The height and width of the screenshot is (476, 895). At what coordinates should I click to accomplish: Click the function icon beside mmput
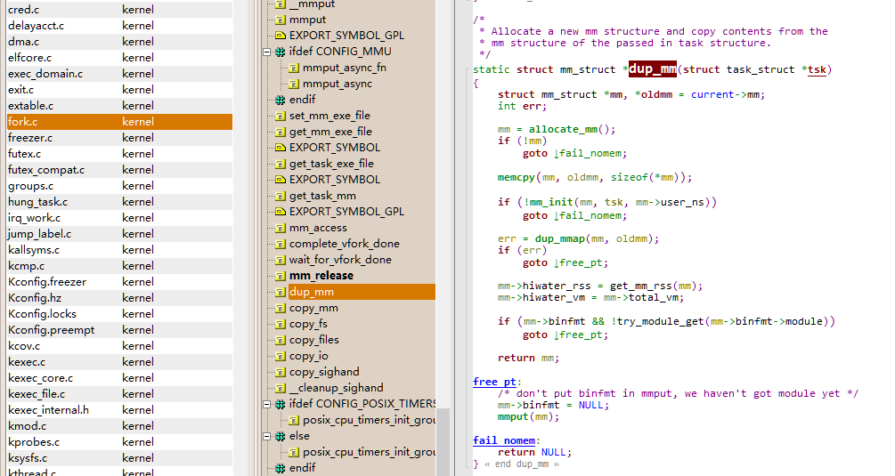[280, 20]
